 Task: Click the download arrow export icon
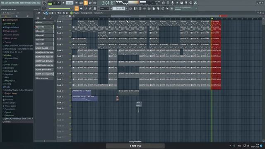(x=195, y=3)
